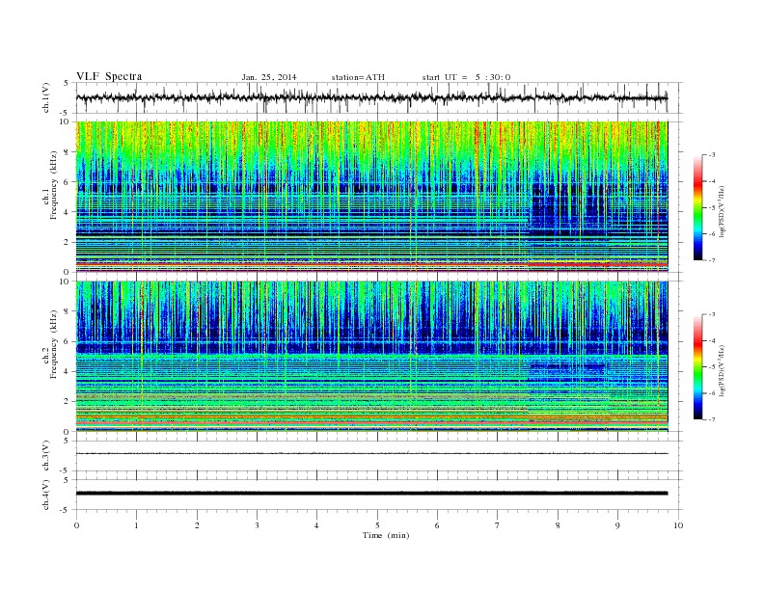Click the "ch.3(V)" axis label
This screenshot has height=590, width=764.
click(46, 456)
